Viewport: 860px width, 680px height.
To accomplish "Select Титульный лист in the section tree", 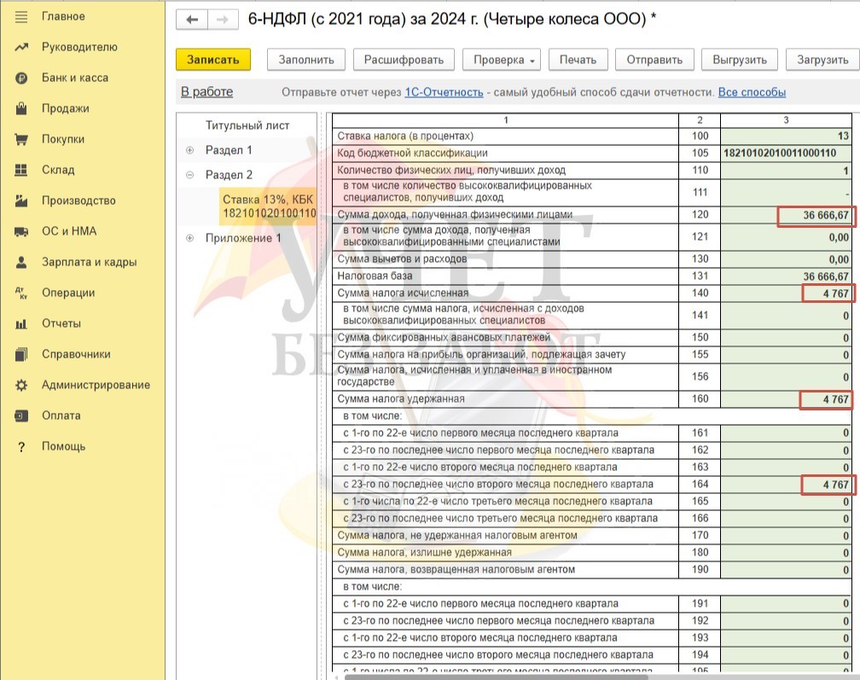I will (x=247, y=125).
